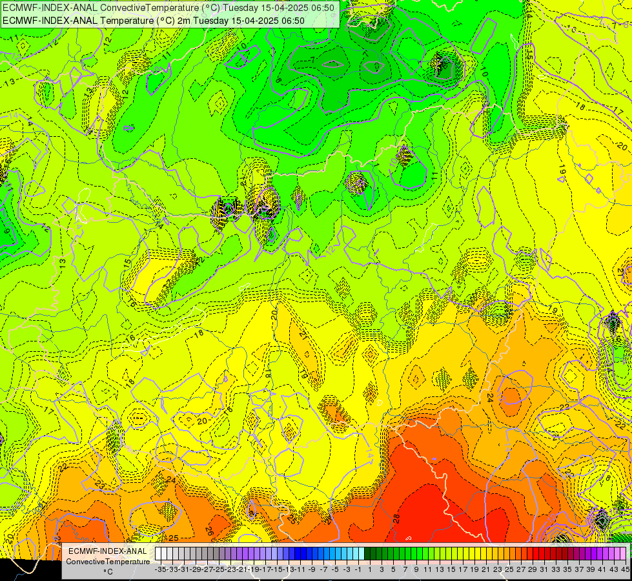This screenshot has width=632, height=581.
Task: Select the legend value -35
Action: pyautogui.click(x=161, y=569)
